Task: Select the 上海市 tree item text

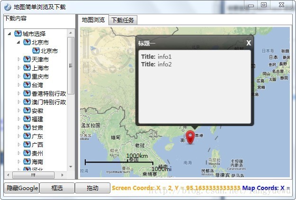Action: click(40, 68)
